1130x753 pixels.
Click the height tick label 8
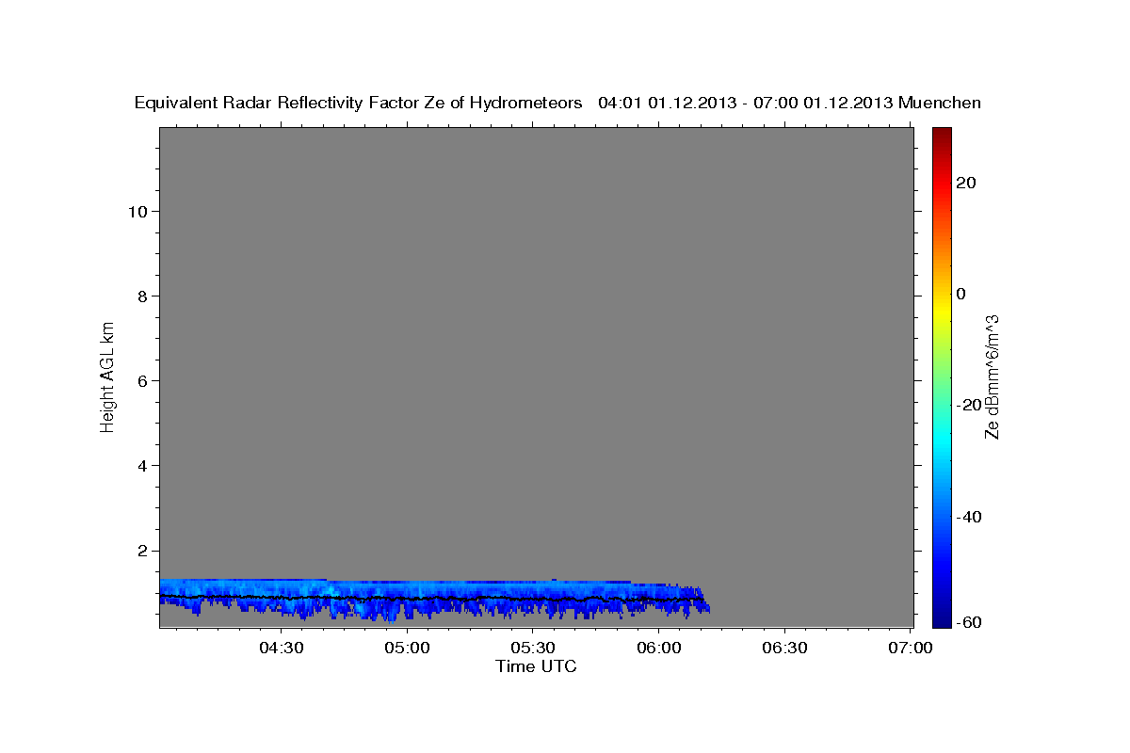(x=141, y=296)
